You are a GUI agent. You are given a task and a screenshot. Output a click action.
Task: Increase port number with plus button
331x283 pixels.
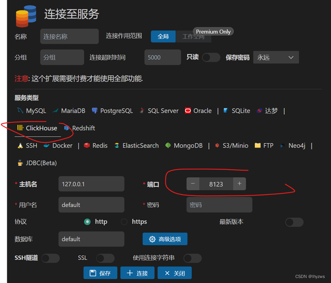click(240, 184)
